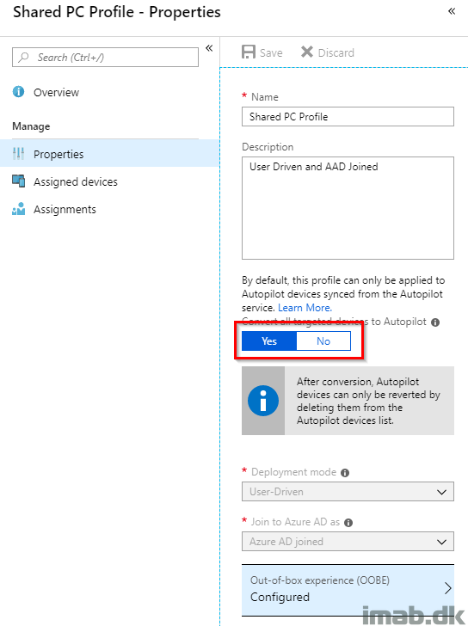This screenshot has height=626, width=468.
Task: Open the Deployment mode User-Driven dropdown
Action: pyautogui.click(x=348, y=492)
